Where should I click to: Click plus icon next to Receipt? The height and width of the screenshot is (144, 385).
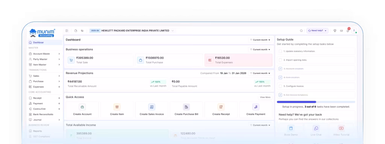[x=59, y=98]
